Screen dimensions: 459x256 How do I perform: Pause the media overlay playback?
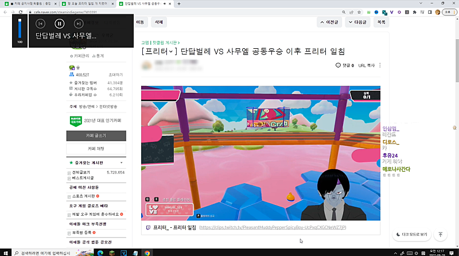[60, 24]
